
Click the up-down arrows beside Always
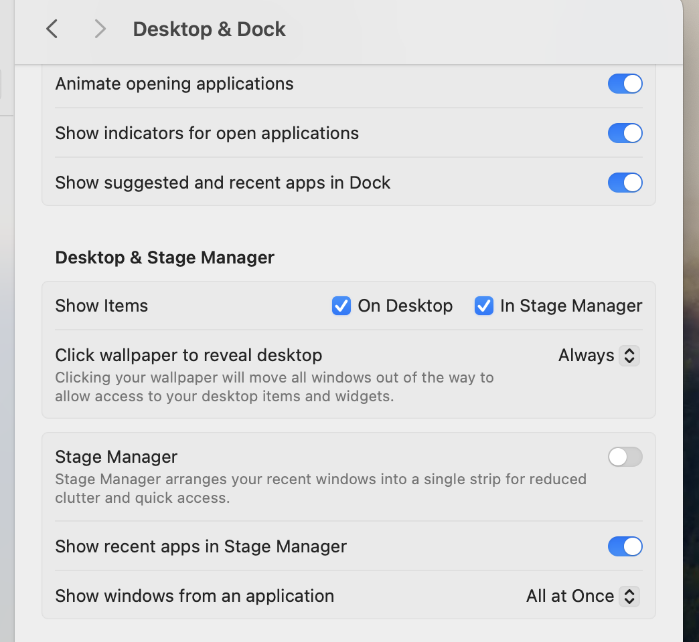629,355
